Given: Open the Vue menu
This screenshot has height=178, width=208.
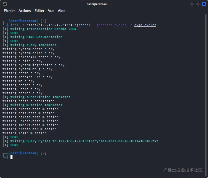Looking at the screenshot, I should (51, 11).
